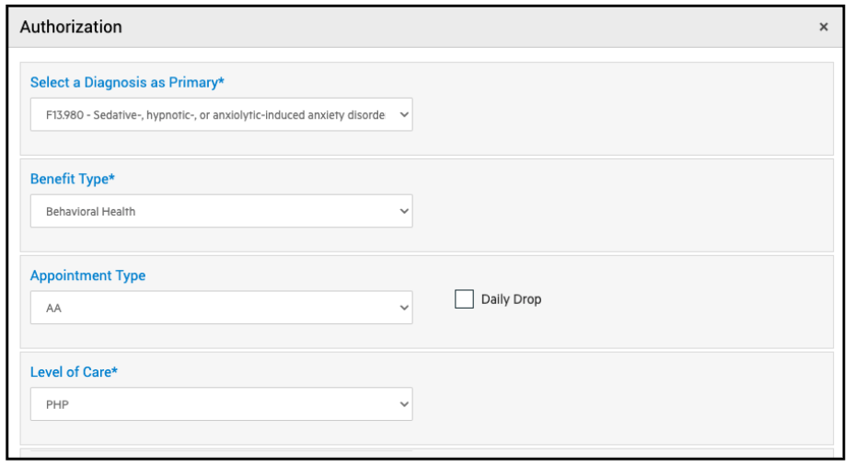Click the Behavioral Health selected value

click(x=90, y=211)
